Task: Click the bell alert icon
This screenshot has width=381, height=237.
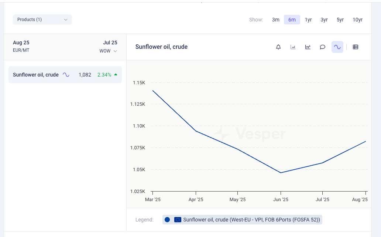Action: tap(278, 47)
